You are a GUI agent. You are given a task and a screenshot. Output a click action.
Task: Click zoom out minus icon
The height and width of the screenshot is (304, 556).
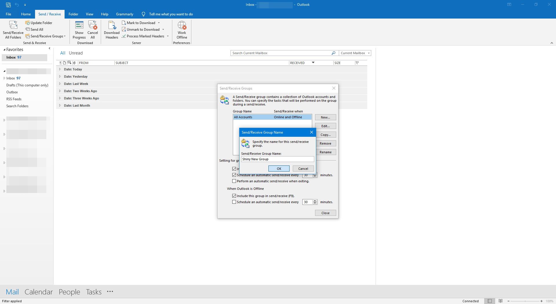(x=509, y=301)
